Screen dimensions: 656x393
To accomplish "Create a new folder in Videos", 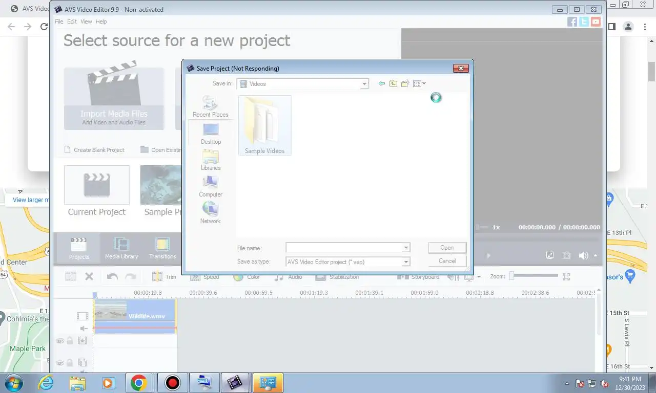I will (x=405, y=83).
